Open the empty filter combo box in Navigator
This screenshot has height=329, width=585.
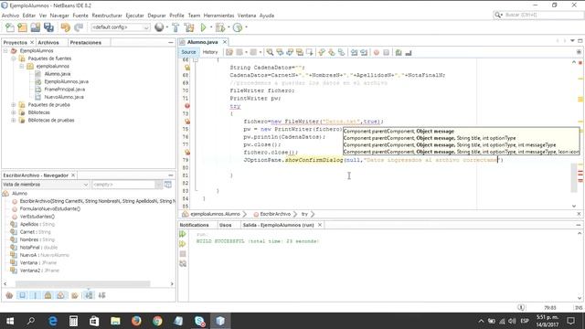(x=127, y=185)
